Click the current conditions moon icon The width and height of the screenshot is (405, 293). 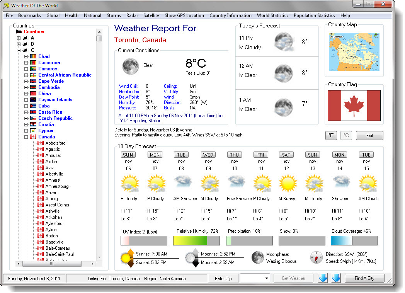pos(130,66)
